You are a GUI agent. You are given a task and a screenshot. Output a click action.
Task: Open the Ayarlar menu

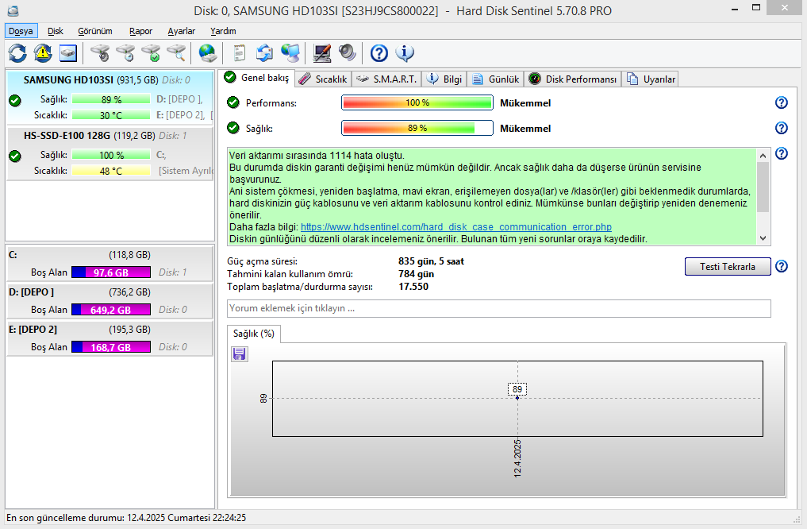tap(182, 31)
